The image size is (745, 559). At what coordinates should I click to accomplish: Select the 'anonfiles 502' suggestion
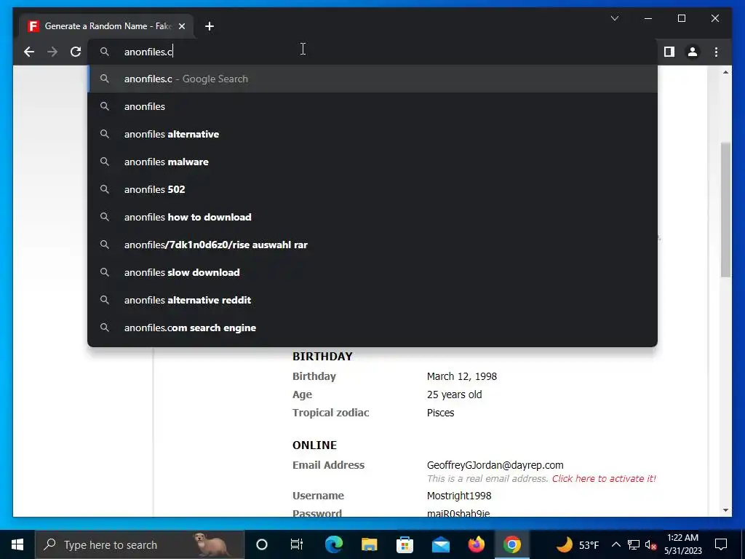click(x=372, y=189)
